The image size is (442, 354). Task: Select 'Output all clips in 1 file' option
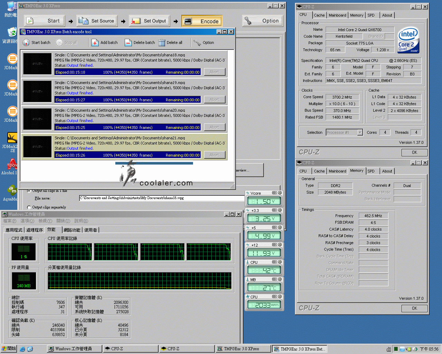coord(29,190)
